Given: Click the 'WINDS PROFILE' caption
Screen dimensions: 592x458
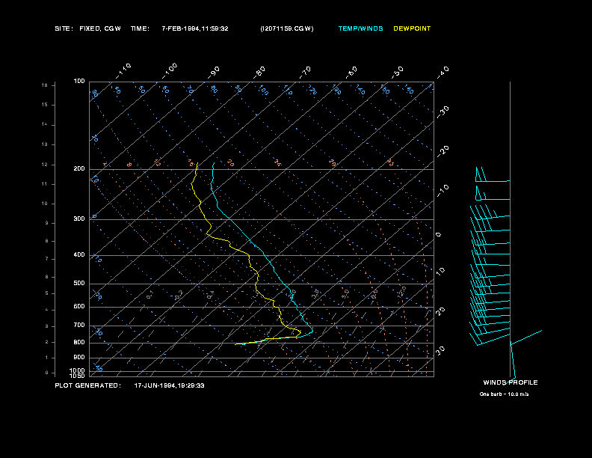Looking at the screenshot, I should click(x=511, y=382).
